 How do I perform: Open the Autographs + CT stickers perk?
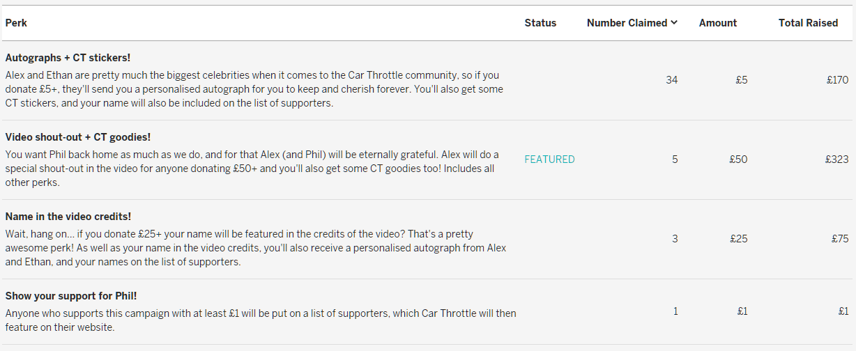point(68,58)
